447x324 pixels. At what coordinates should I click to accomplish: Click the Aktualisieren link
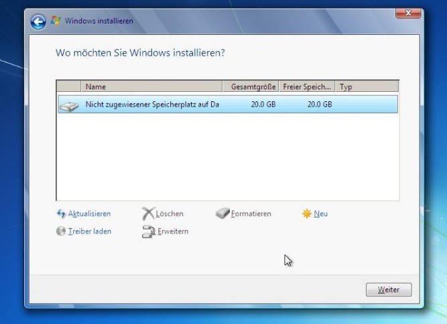(89, 213)
